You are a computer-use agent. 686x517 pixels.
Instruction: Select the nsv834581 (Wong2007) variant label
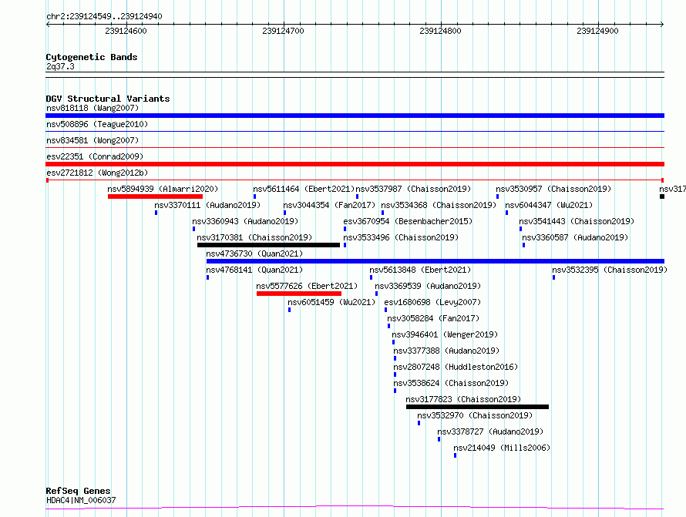click(92, 140)
